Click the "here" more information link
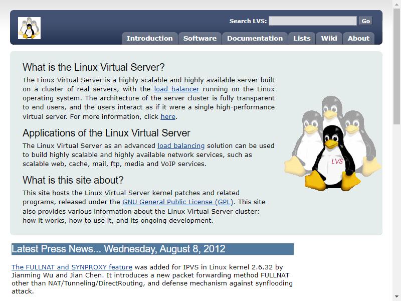The width and height of the screenshot is (401, 301). point(168,116)
